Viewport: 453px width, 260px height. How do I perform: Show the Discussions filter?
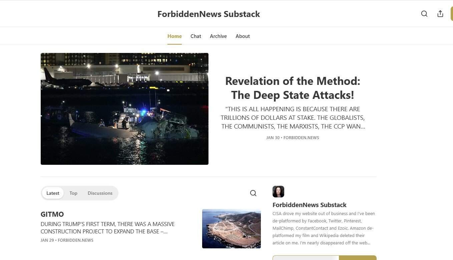[x=100, y=193]
